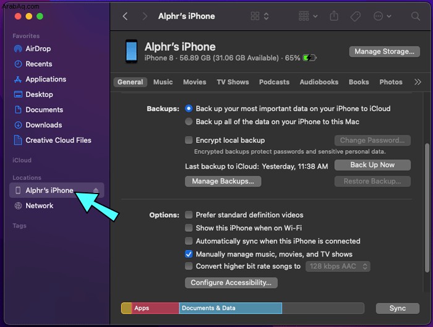433x327 pixels.
Task: Open the view grouping options dropdown
Action: point(308,16)
